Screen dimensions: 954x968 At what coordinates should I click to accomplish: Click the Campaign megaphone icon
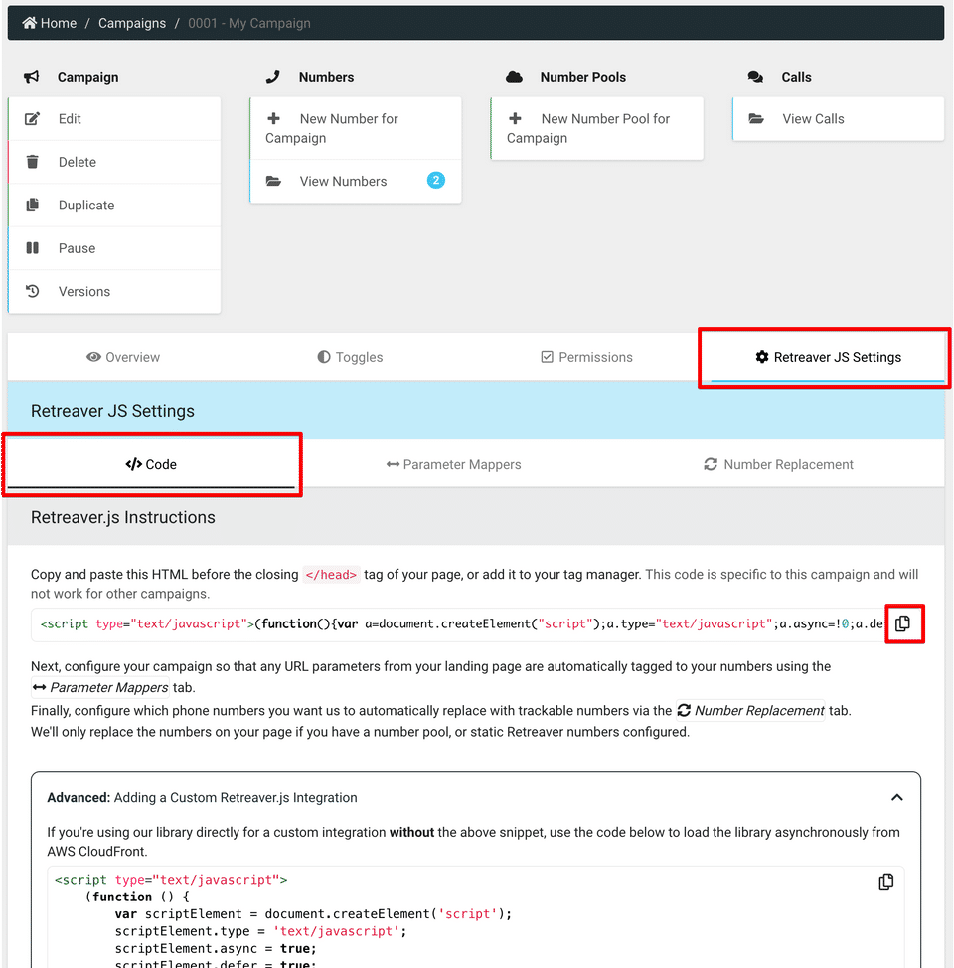click(32, 77)
